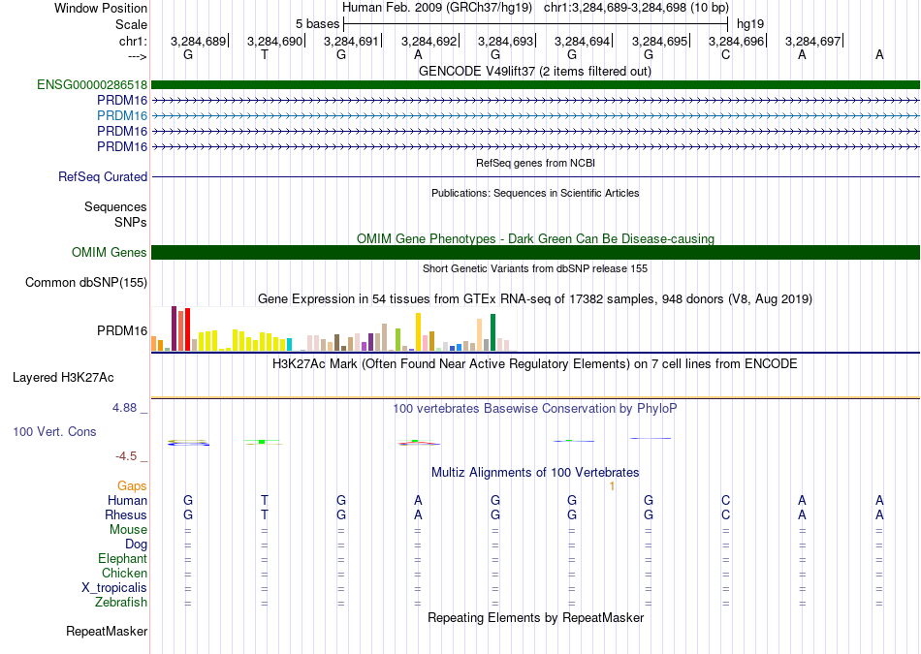Click the light blue PRDM16 transcript label
The width and height of the screenshot is (921, 654).
coord(122,115)
